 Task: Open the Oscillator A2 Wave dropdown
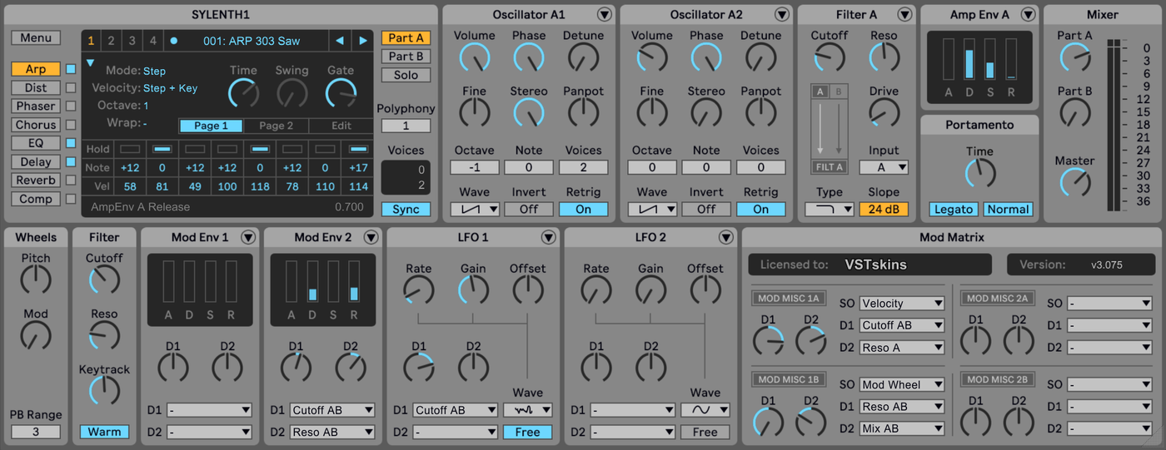click(x=652, y=210)
